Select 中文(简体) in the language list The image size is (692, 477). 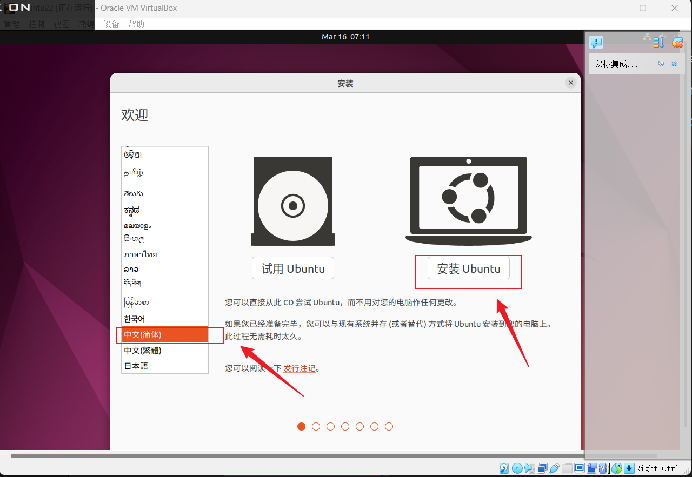coord(165,335)
